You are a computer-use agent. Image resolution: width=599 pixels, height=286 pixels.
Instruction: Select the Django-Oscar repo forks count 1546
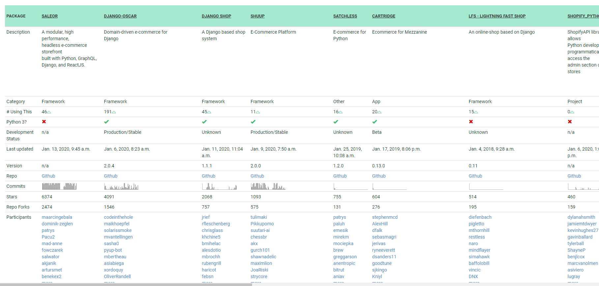[109, 207]
